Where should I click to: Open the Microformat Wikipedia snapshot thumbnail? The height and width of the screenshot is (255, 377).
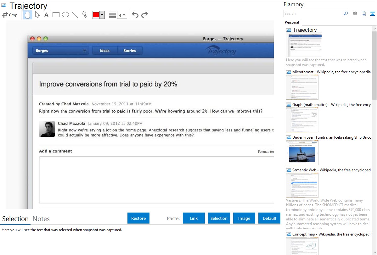point(302,87)
